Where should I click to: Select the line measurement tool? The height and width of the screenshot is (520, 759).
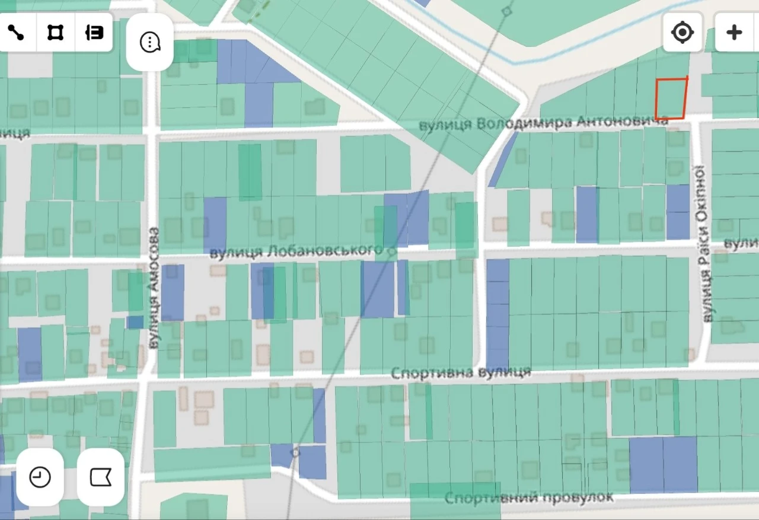click(x=16, y=32)
